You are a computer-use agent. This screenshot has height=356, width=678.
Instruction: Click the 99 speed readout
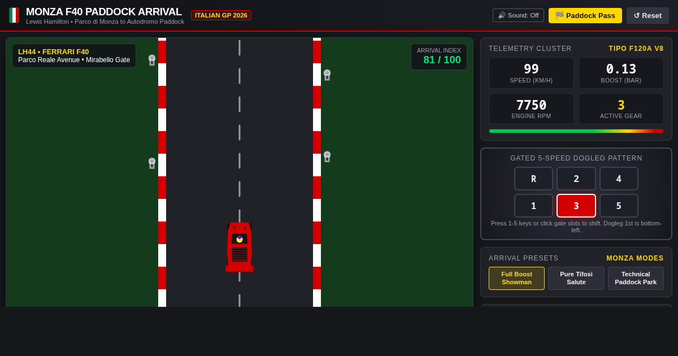click(x=531, y=69)
